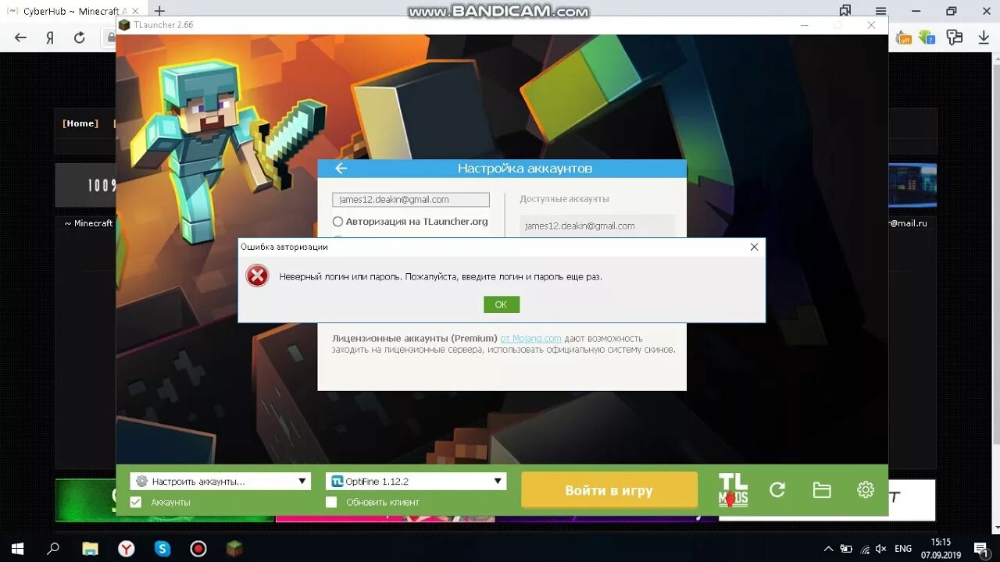Open the game folder icon in TLauncher
This screenshot has height=562, width=1000.
(x=821, y=490)
